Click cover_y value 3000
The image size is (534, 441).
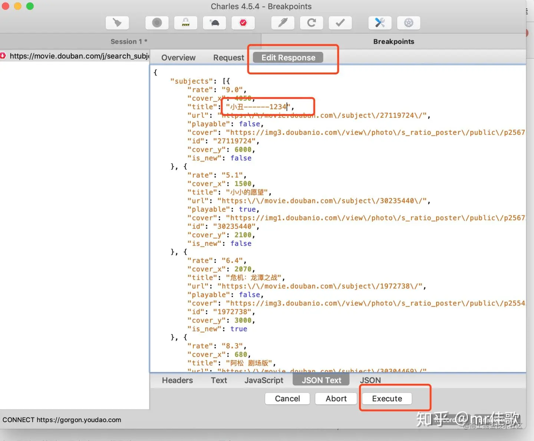(243, 320)
